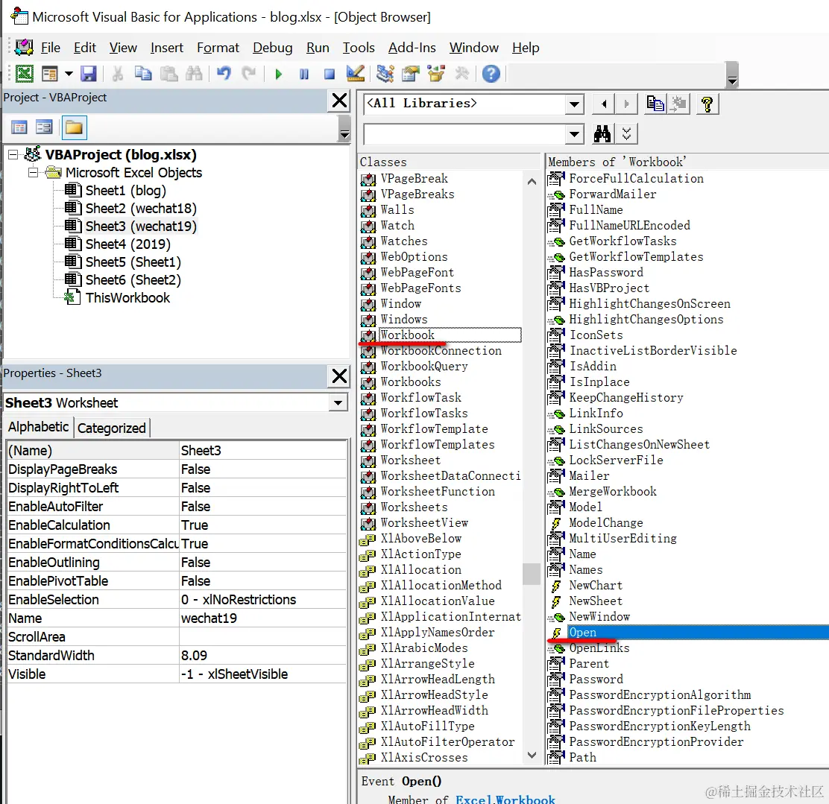
Task: Select the XlAllocation enum in Classes list
Action: coord(421,570)
